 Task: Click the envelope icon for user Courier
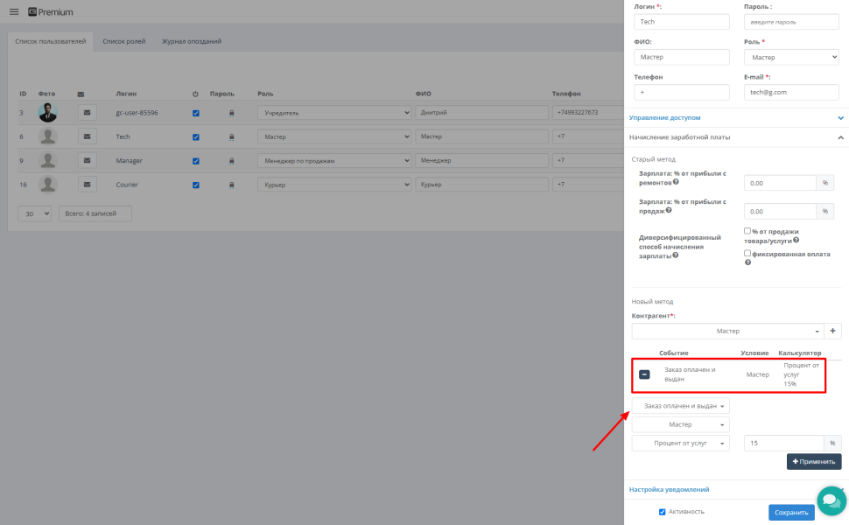(88, 185)
